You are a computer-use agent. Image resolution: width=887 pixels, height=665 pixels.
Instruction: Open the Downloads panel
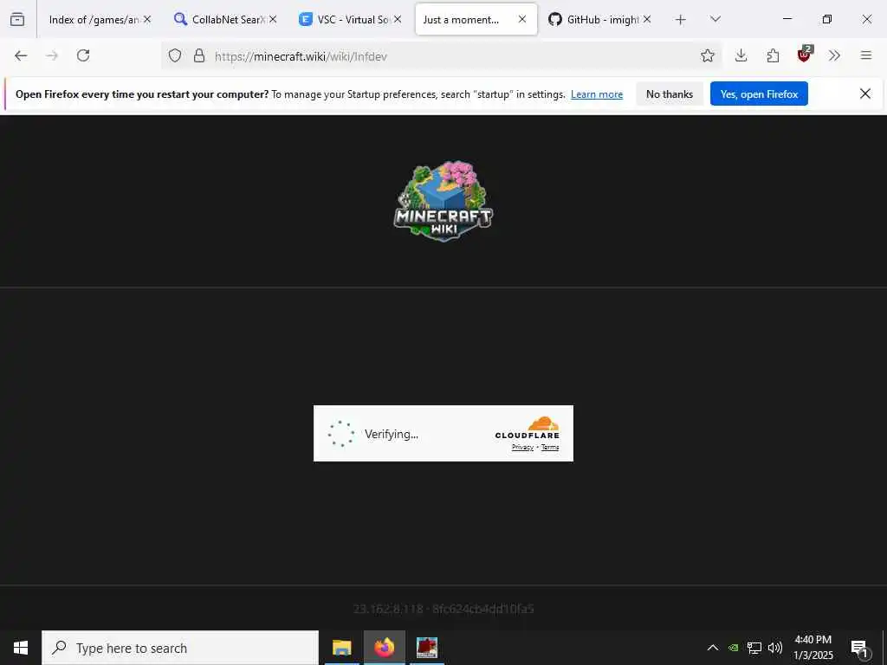(x=741, y=55)
